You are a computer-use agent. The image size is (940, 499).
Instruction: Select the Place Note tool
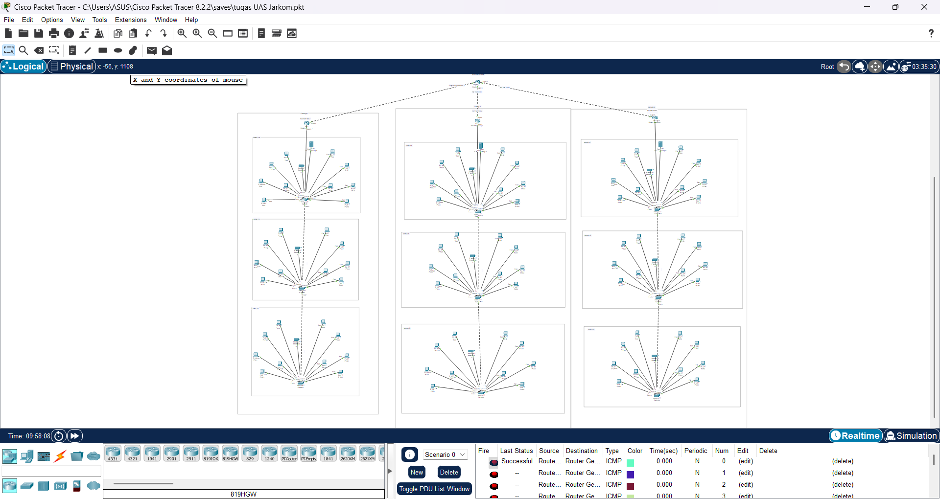(72, 50)
